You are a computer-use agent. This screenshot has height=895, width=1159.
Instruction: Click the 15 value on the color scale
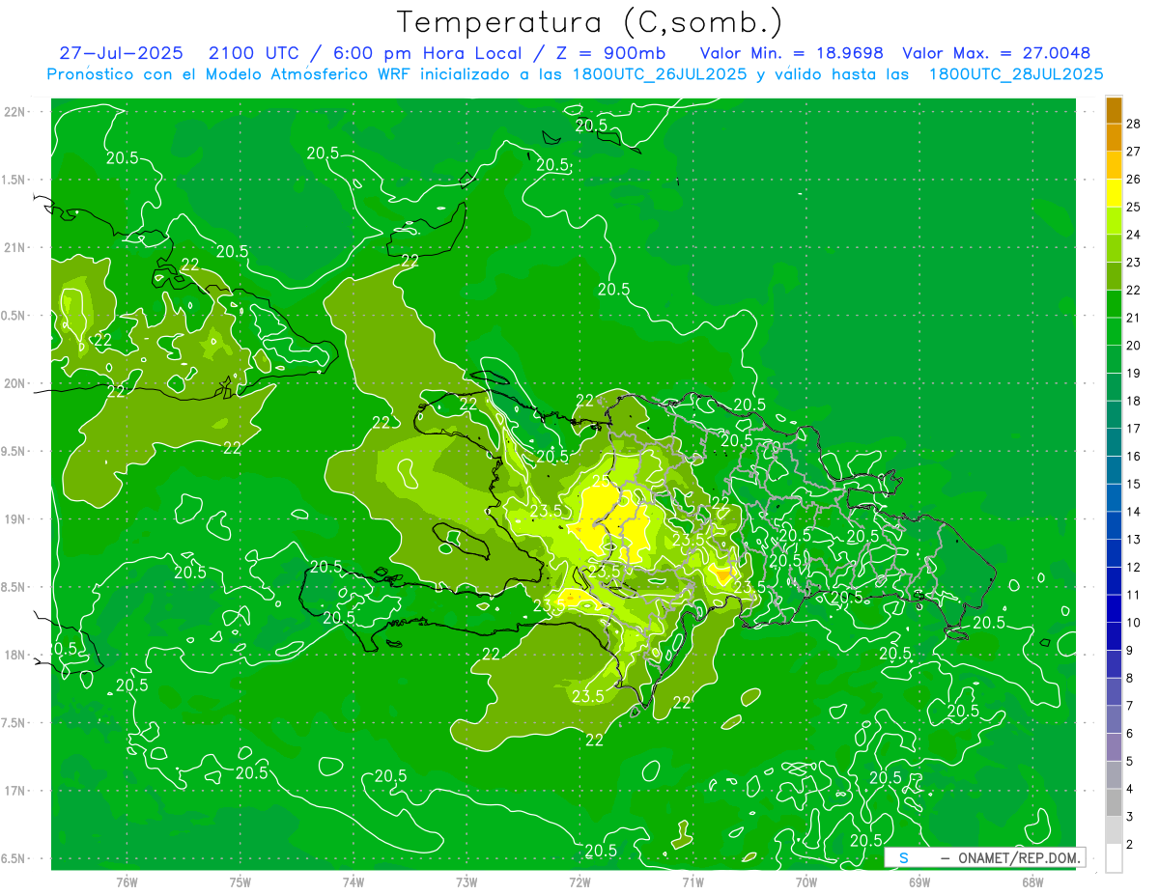pos(1133,484)
